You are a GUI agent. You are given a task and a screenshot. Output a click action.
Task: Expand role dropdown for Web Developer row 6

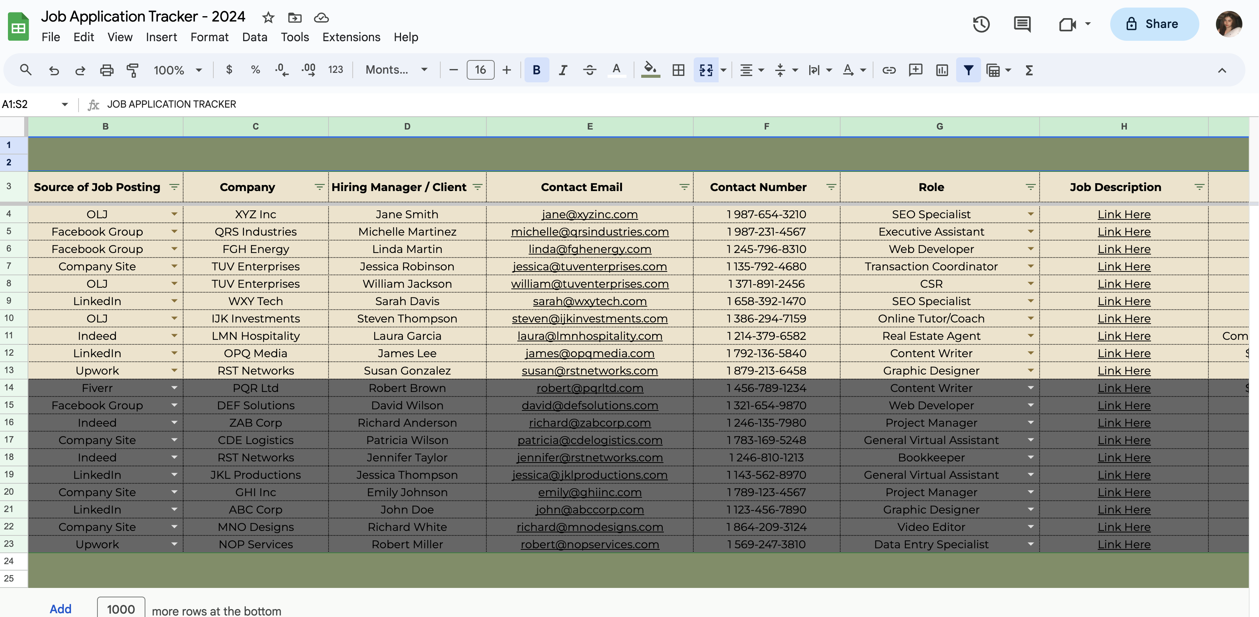click(1030, 249)
